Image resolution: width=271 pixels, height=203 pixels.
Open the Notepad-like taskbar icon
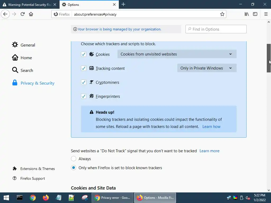(x=58, y=198)
